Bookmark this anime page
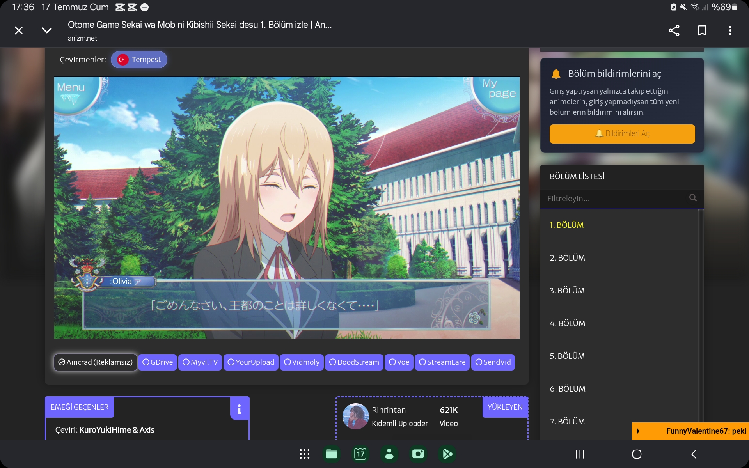The width and height of the screenshot is (749, 468). 702,30
